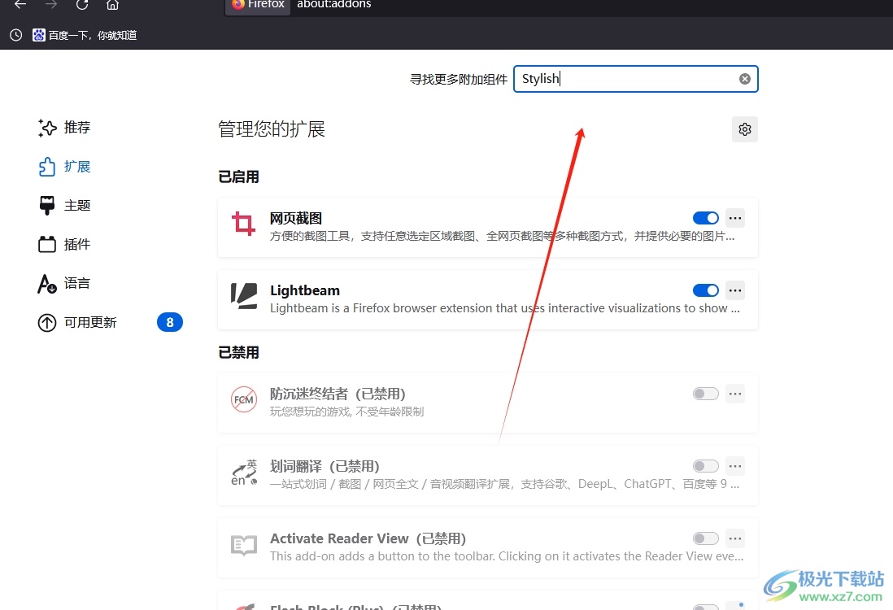The height and width of the screenshot is (610, 893).
Task: Open 防沉迷终结者 (已禁用) details title
Action: [x=338, y=394]
